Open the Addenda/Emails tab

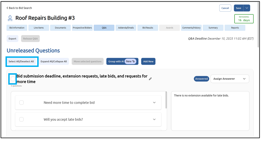[126, 28]
